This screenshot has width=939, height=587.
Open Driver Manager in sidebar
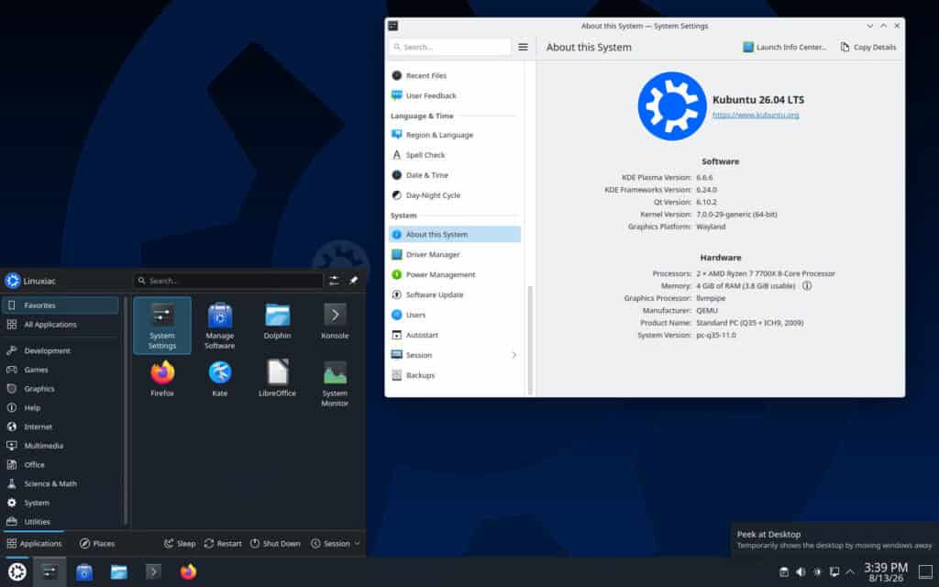pyautogui.click(x=455, y=255)
